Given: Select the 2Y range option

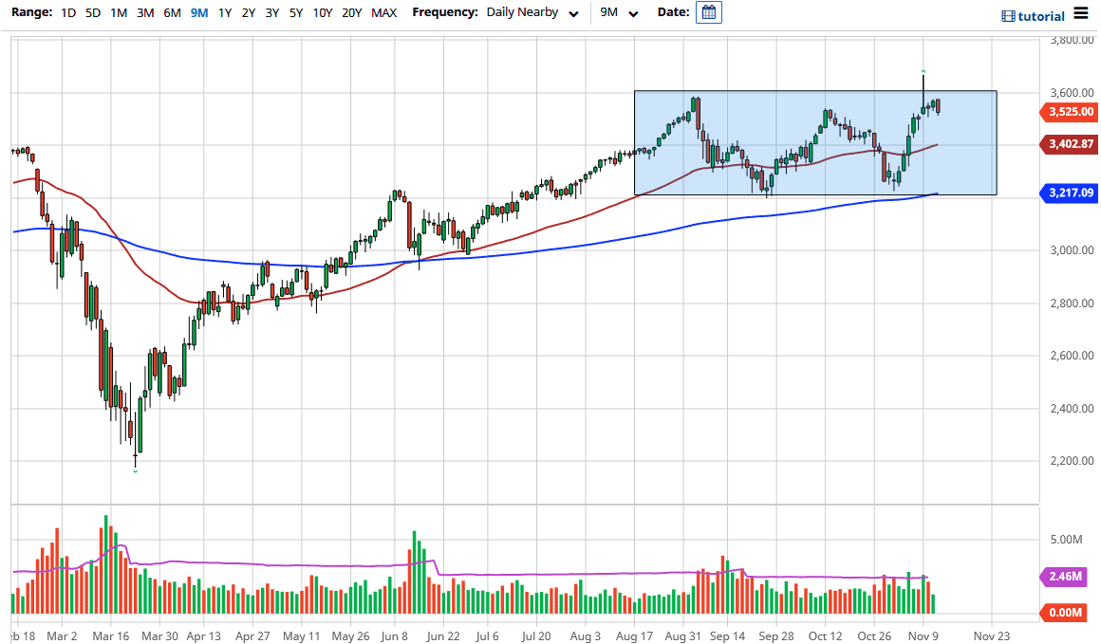Looking at the screenshot, I should [248, 13].
